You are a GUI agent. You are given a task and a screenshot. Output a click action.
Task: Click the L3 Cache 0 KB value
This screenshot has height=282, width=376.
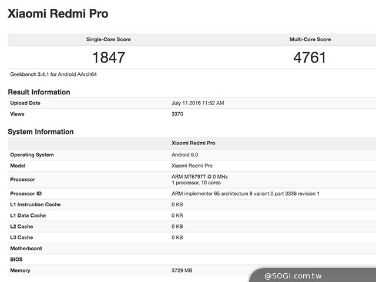pyautogui.click(x=177, y=237)
